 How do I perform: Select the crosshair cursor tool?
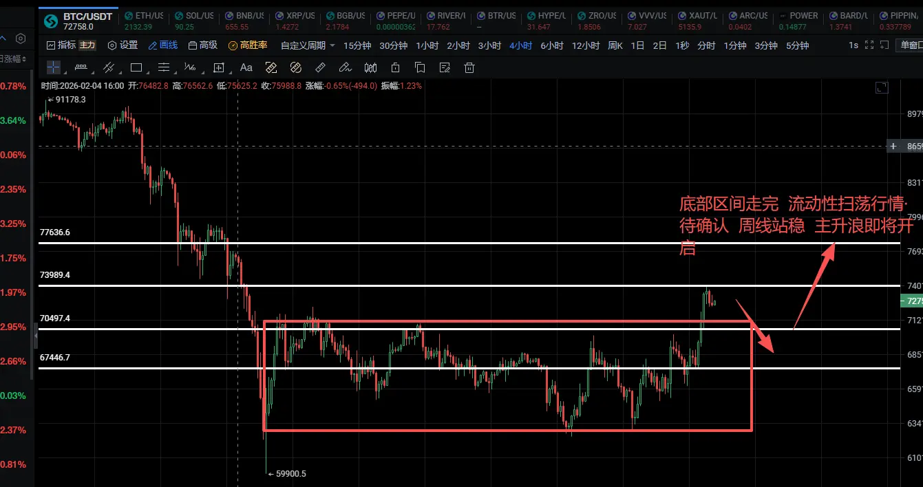(x=54, y=67)
